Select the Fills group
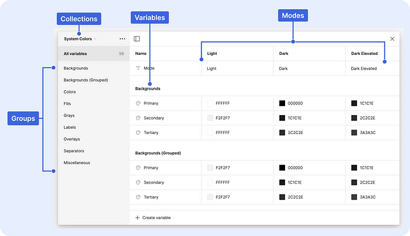Screen dimensions: 410x236 [x=67, y=103]
